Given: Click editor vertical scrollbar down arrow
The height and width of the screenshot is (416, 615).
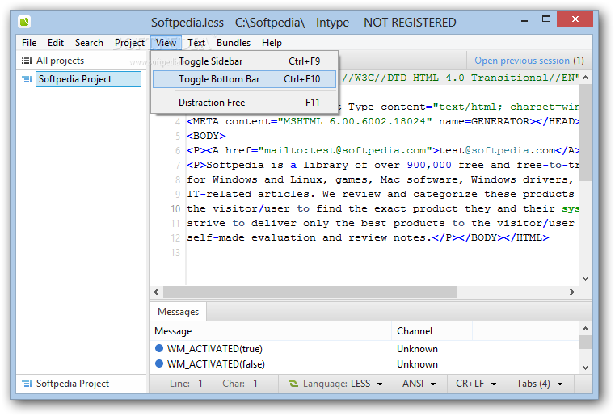Looking at the screenshot, I should pyautogui.click(x=586, y=279).
